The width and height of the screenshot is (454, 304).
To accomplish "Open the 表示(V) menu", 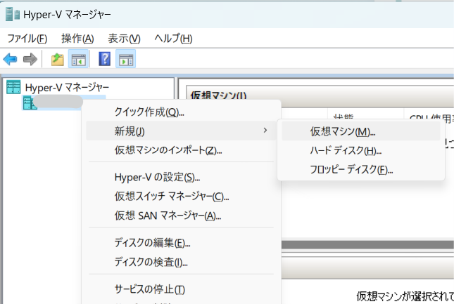I will click(124, 39).
